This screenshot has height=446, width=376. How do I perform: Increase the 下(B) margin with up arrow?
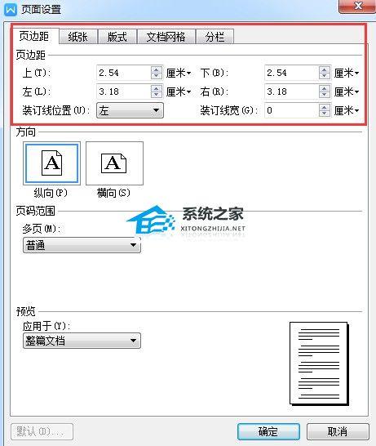click(325, 69)
